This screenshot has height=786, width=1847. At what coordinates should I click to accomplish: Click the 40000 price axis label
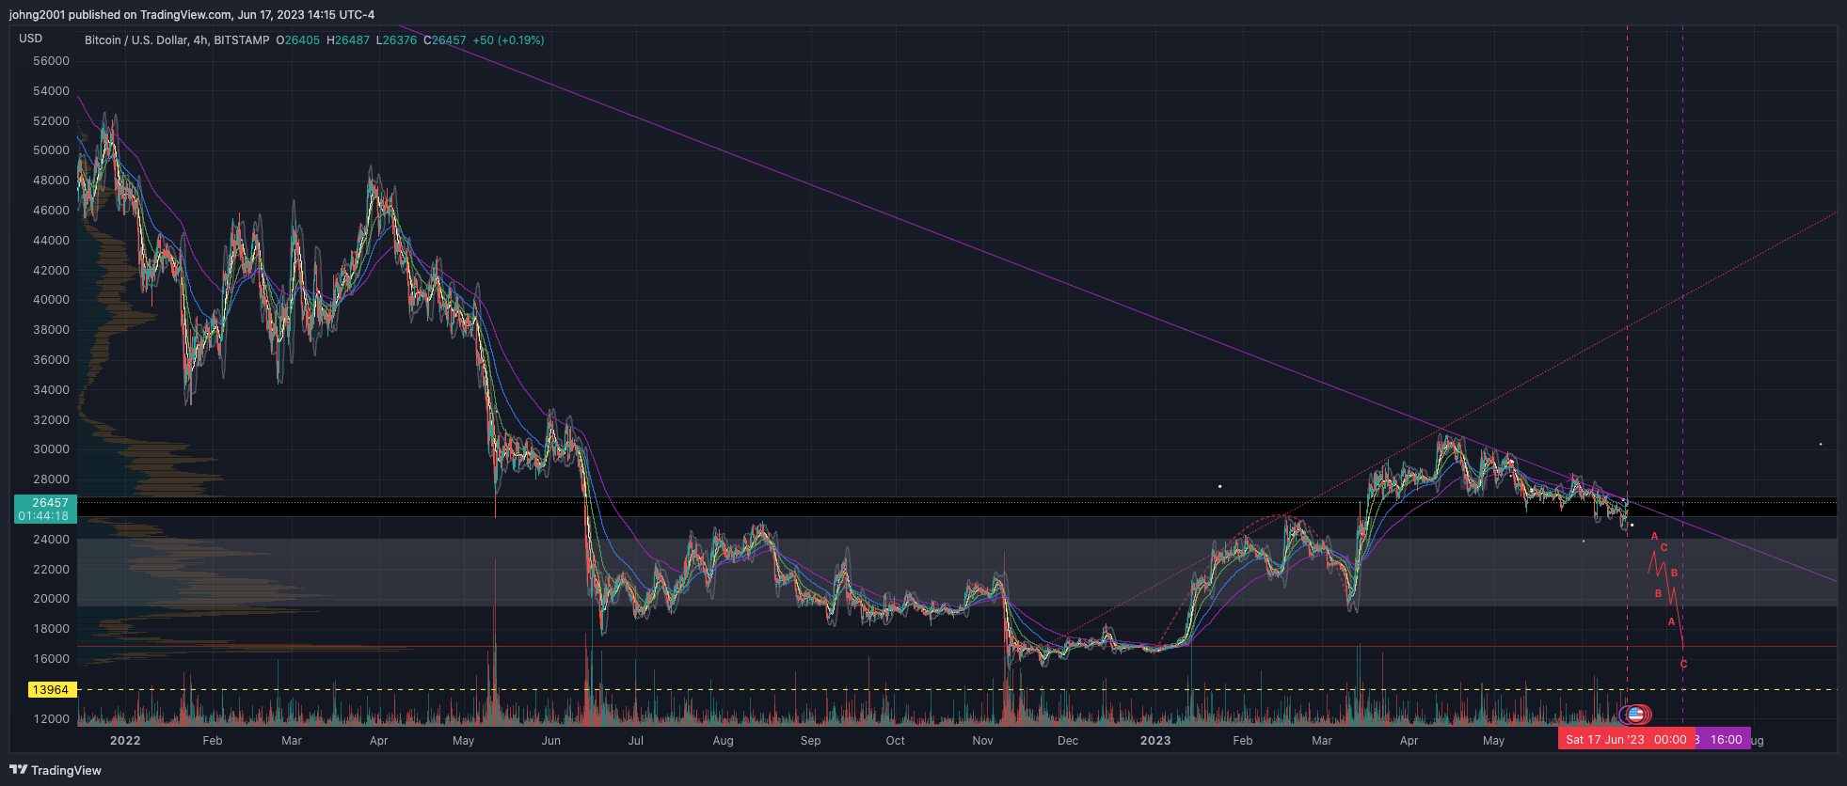51,300
